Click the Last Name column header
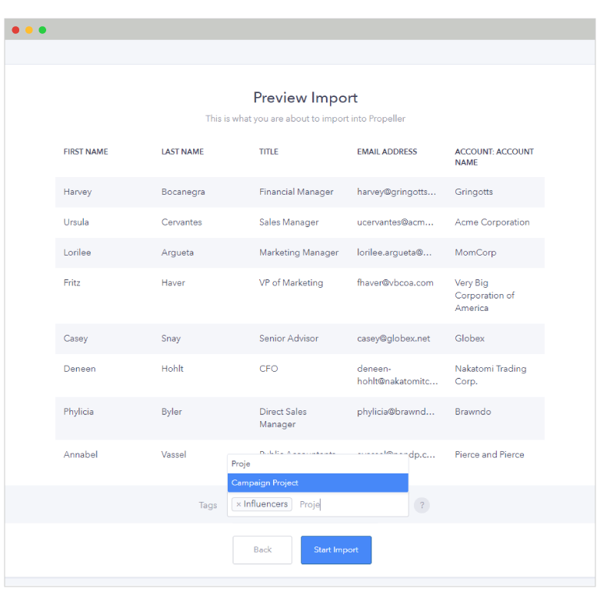 [182, 152]
